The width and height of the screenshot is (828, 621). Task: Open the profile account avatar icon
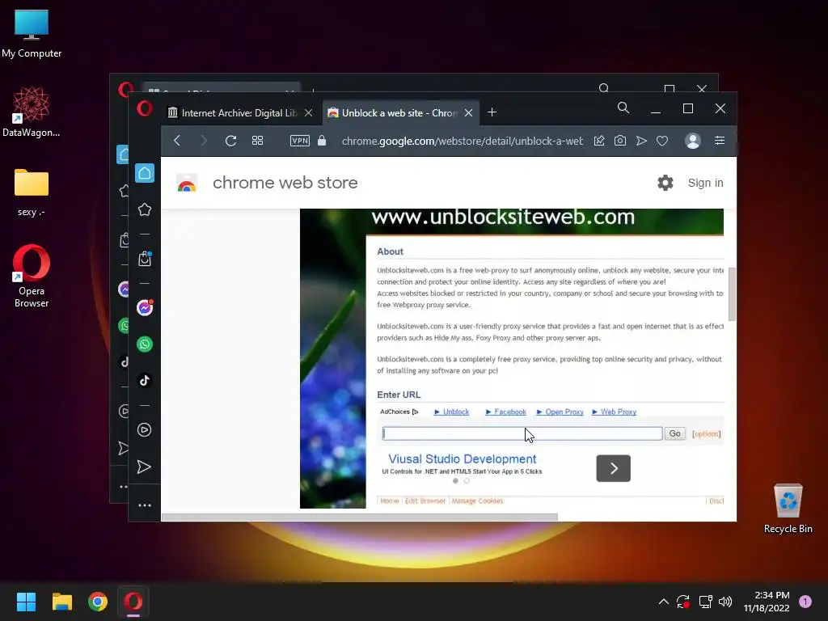[693, 141]
